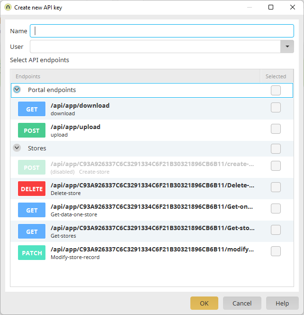Click the GET badge for Get-stores
Screen dimensions: 304x315
click(32, 232)
